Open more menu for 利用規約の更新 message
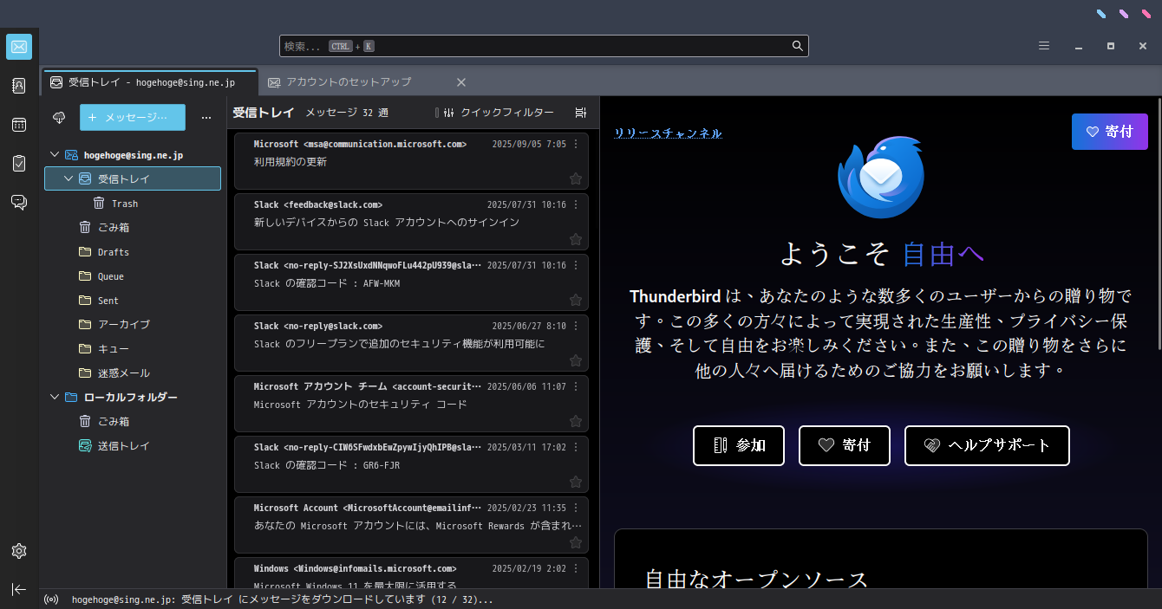The width and height of the screenshot is (1162, 609). pos(576,144)
